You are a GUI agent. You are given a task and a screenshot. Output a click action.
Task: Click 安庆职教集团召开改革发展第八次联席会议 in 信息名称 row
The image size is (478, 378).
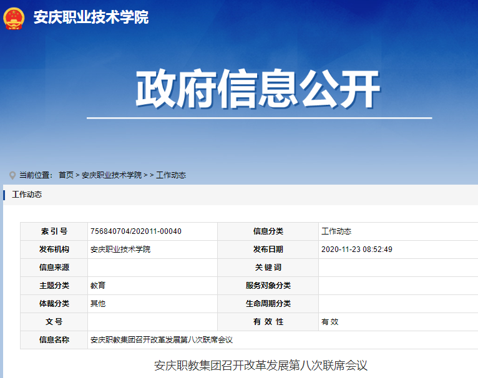pos(162,340)
